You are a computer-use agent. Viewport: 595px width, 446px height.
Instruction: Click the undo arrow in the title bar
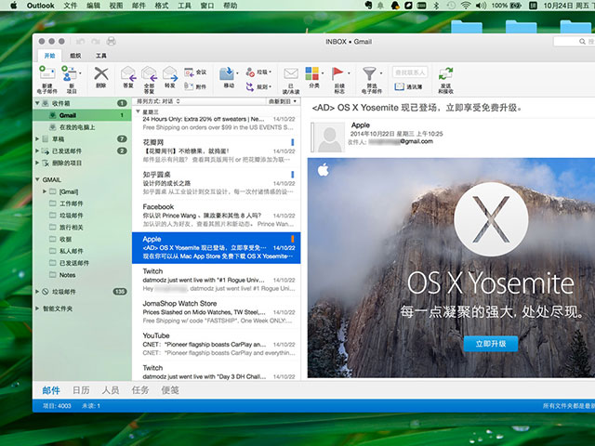[81, 41]
